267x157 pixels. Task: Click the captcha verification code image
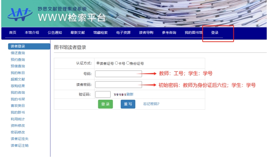point(120,95)
